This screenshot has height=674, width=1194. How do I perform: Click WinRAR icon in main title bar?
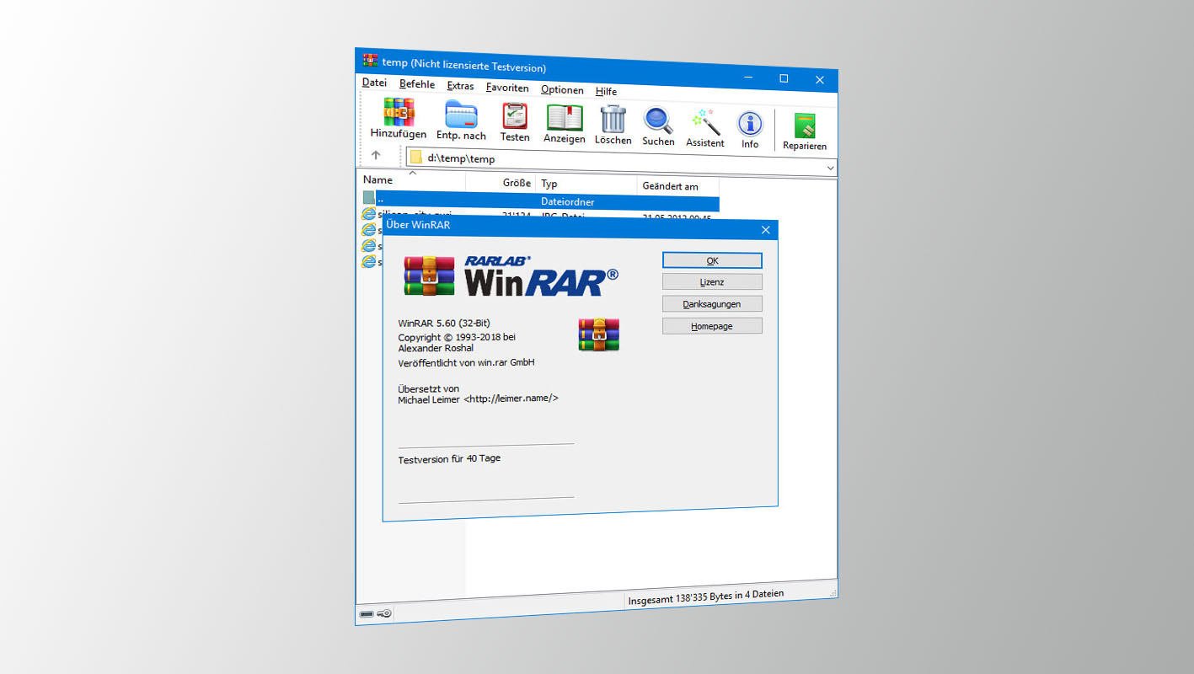(370, 61)
